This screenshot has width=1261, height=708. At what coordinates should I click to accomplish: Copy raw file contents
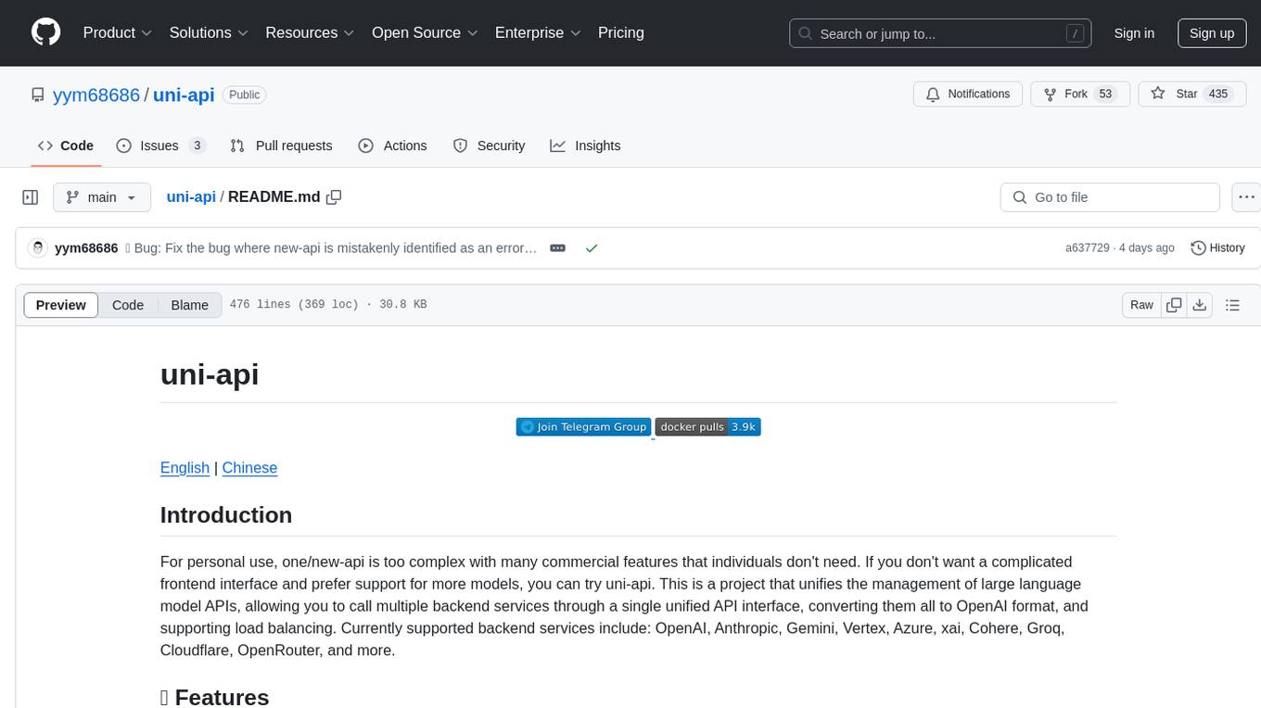(x=1174, y=305)
